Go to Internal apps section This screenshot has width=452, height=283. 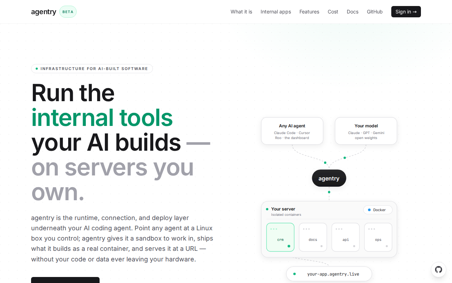point(276,12)
